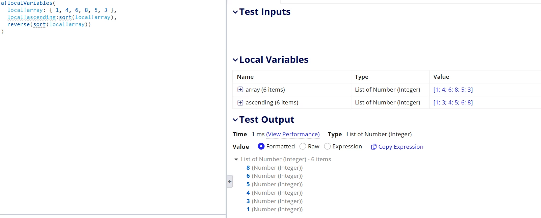Click the Type column header
Screen dimensions: 541x218
click(361, 77)
